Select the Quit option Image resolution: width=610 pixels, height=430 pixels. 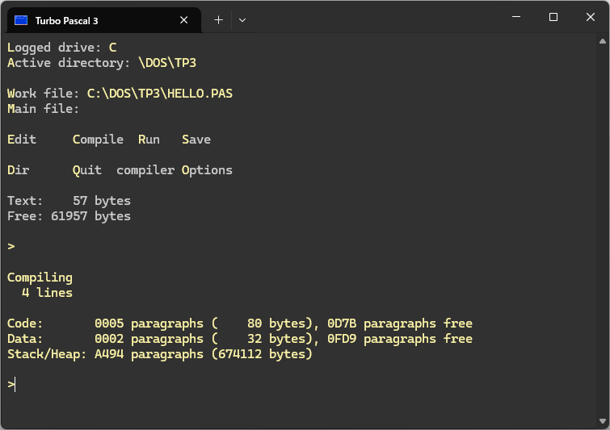coord(86,170)
